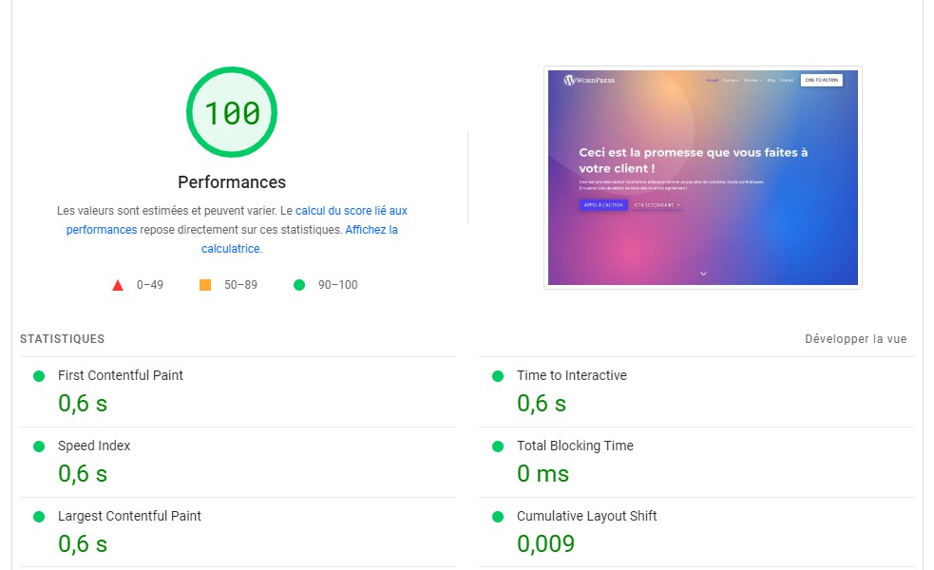Click the orange square icon for 50-89 range
This screenshot has height=570, width=934.
(206, 282)
